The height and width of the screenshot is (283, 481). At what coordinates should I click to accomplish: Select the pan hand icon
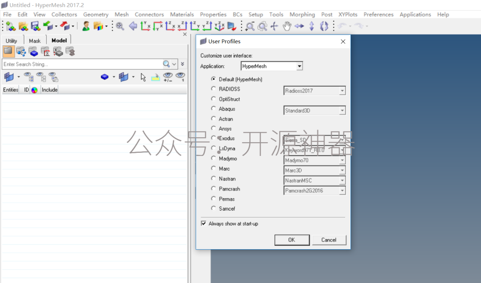pyautogui.click(x=287, y=26)
